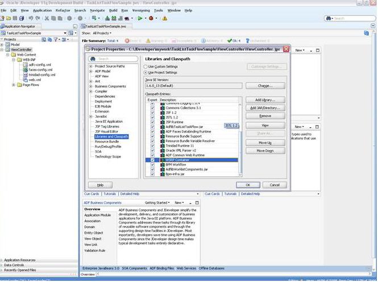Open the File menu
378x282 pixels.
3,10
